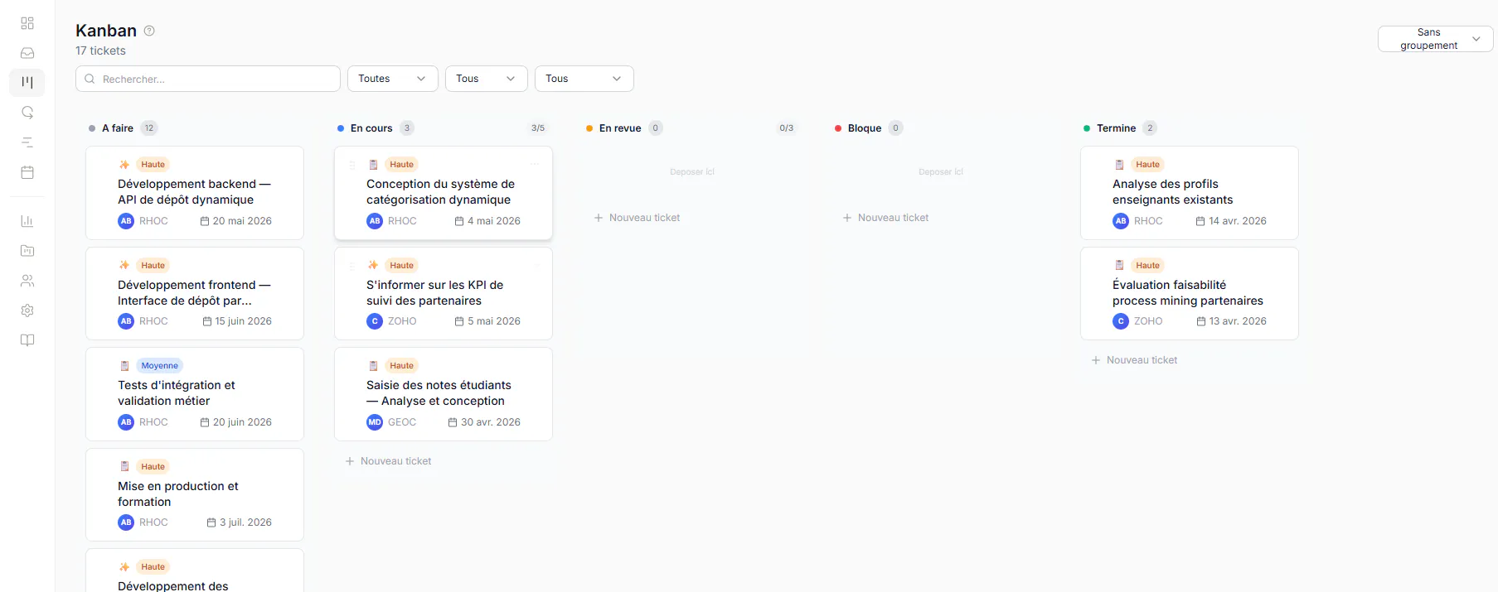Open the inbox tray icon in sidebar
This screenshot has width=1498, height=592.
click(x=27, y=53)
